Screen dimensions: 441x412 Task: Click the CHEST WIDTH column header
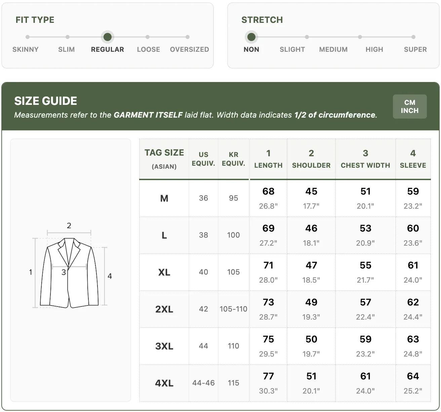(365, 159)
